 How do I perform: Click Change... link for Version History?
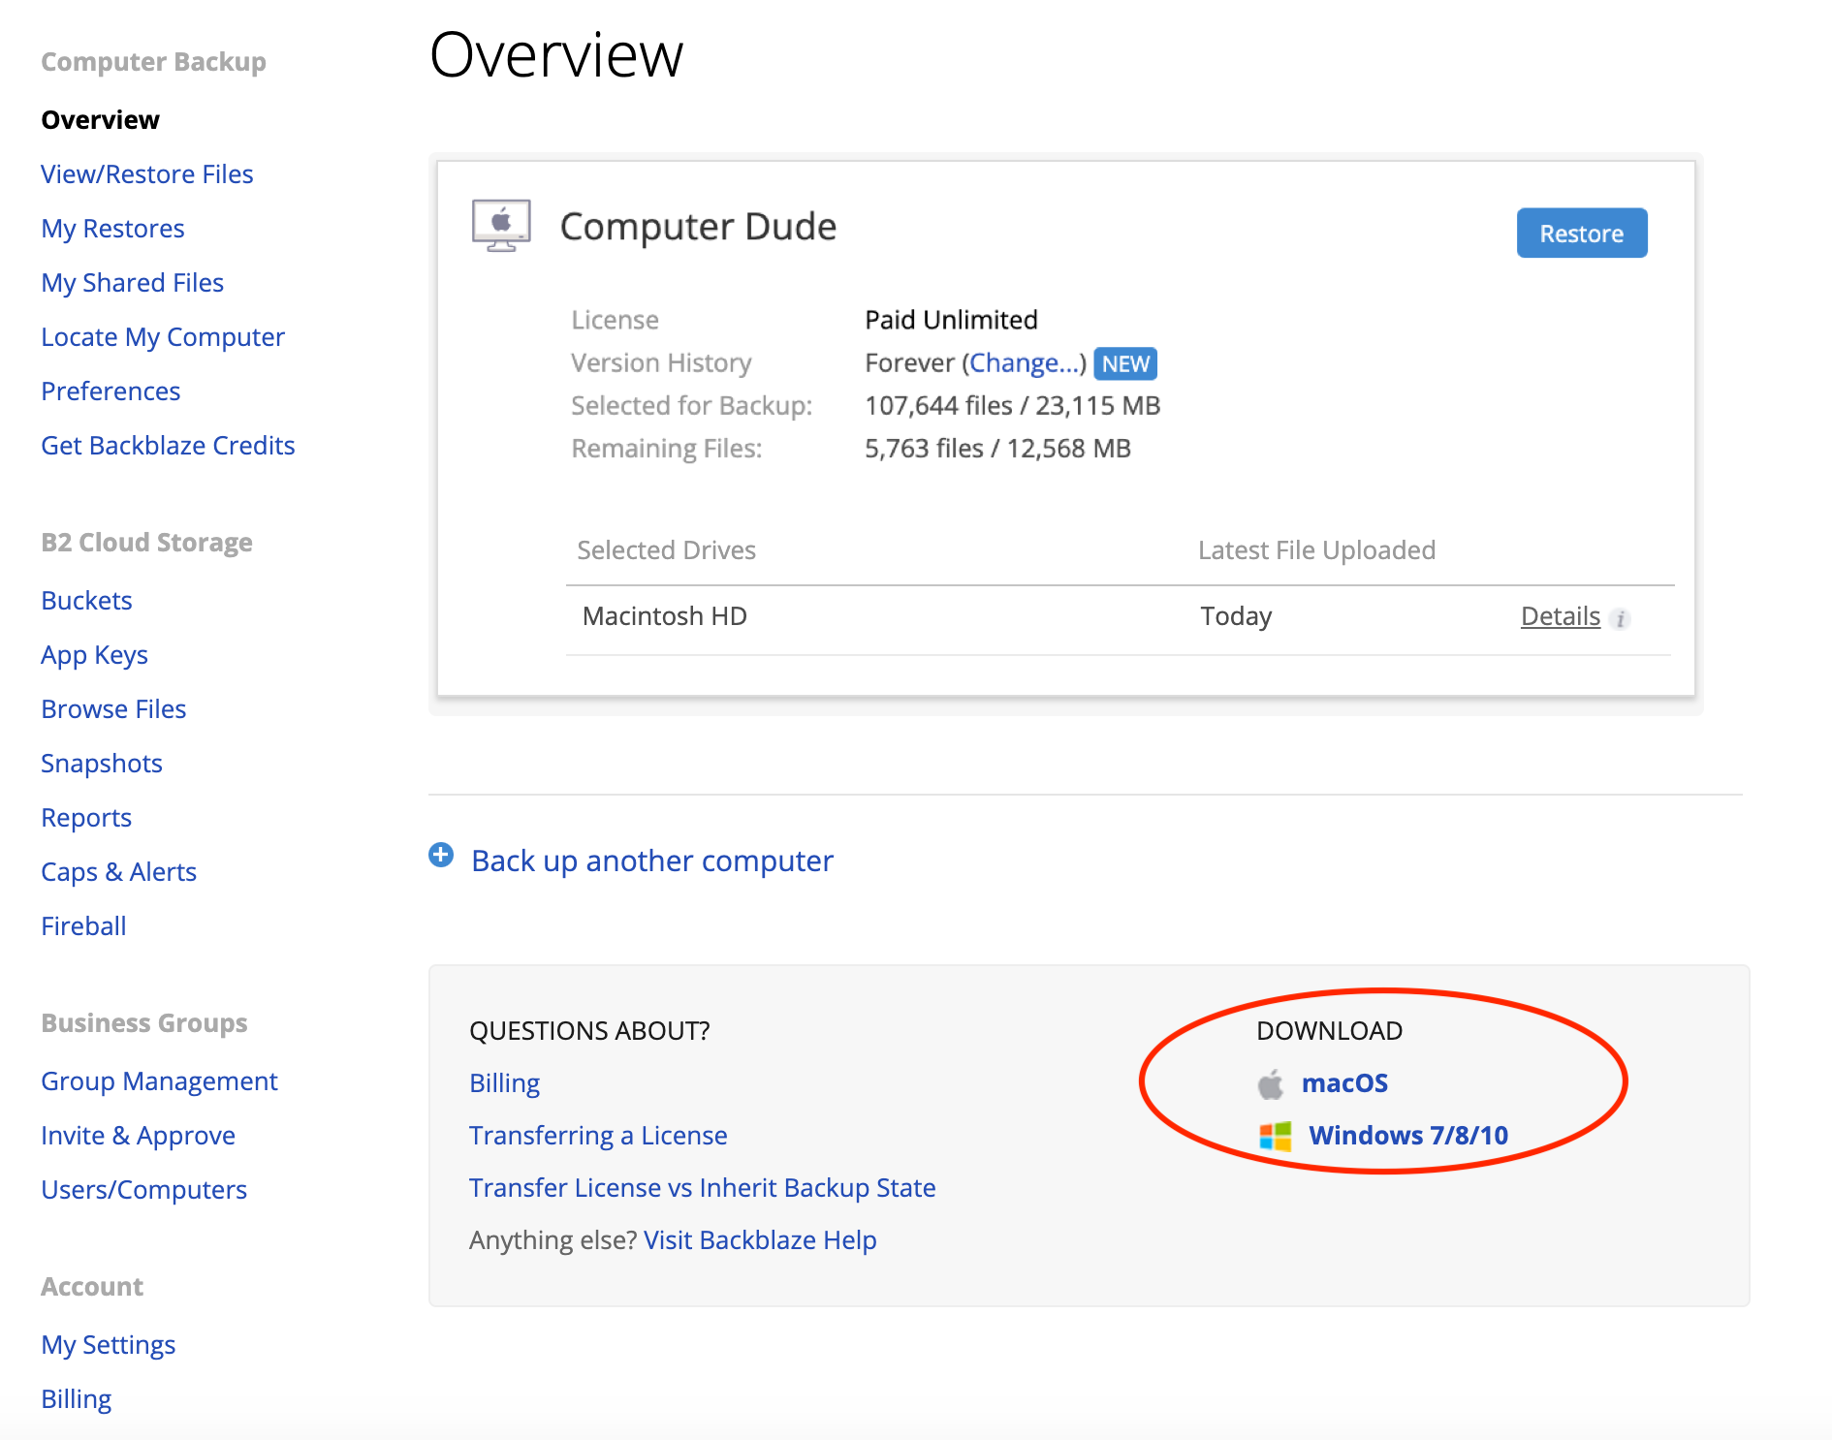coord(1024,362)
